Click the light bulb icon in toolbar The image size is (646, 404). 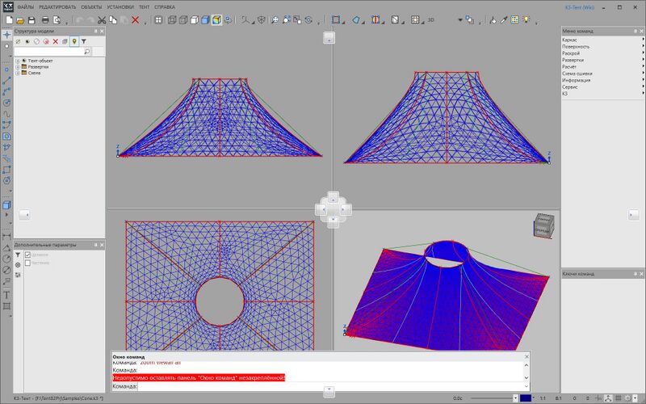tap(526, 19)
